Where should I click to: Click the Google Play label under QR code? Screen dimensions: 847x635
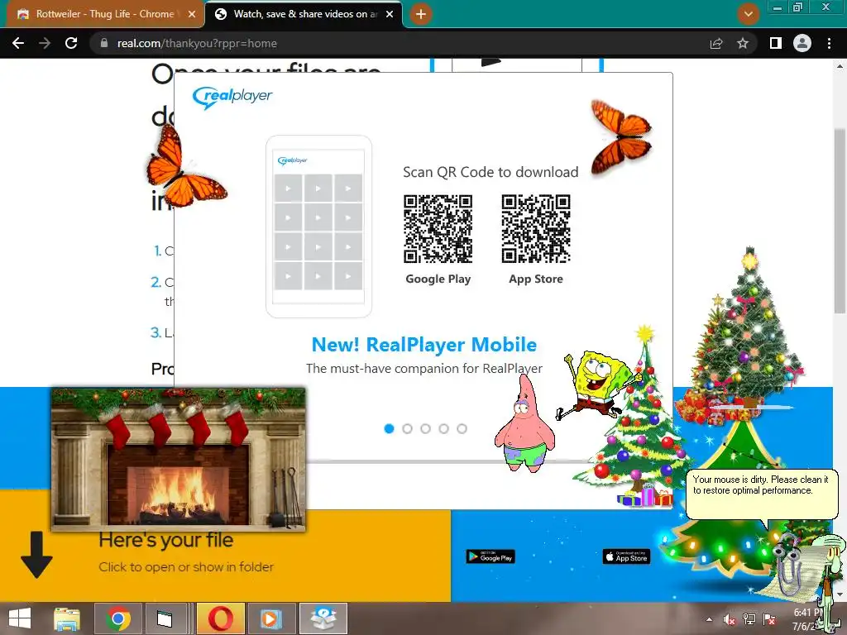[x=438, y=279]
